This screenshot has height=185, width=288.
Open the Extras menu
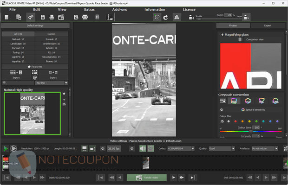[89, 10]
